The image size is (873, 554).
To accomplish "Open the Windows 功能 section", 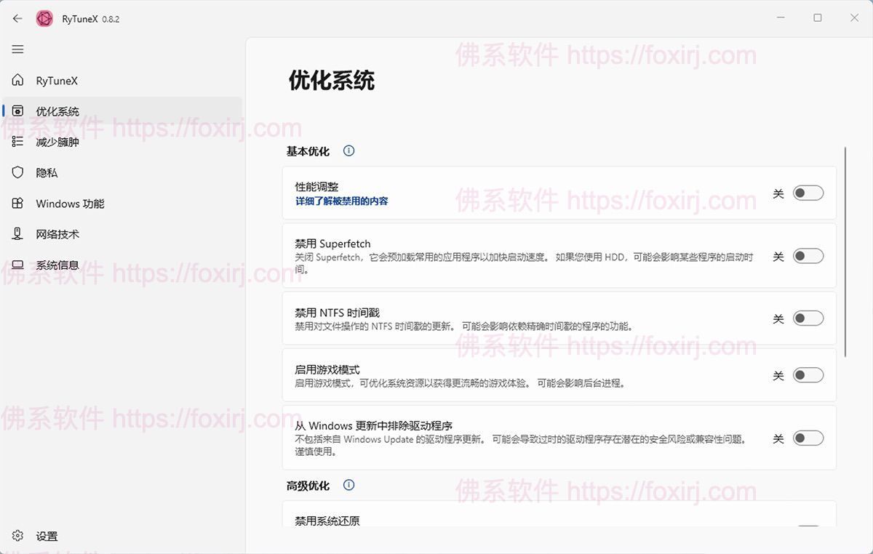I will point(17,204).
